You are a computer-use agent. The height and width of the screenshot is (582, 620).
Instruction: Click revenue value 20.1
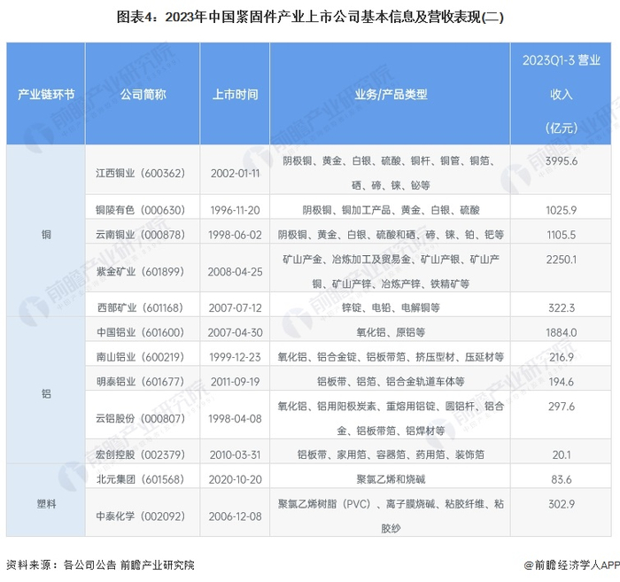(x=561, y=454)
